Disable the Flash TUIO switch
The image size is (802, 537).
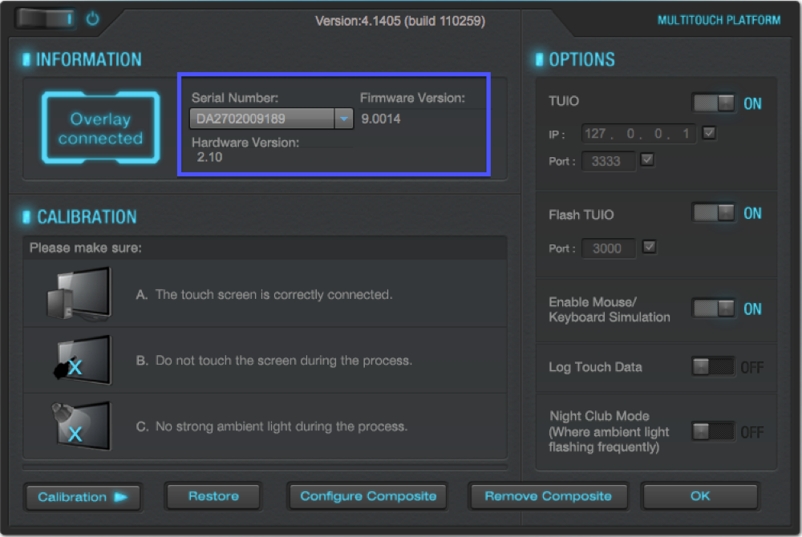[714, 213]
